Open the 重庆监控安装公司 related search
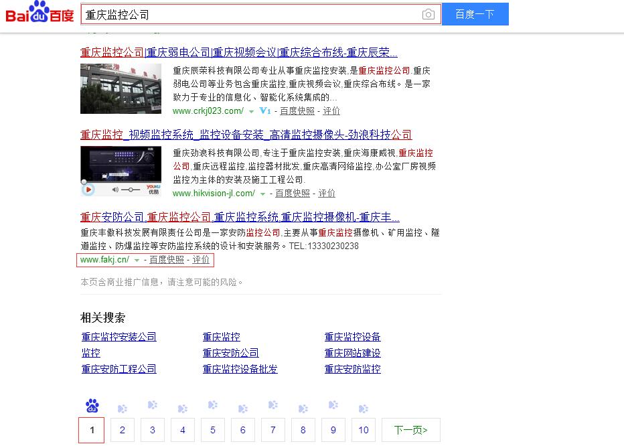Viewport: 624px width, 446px height. click(119, 337)
